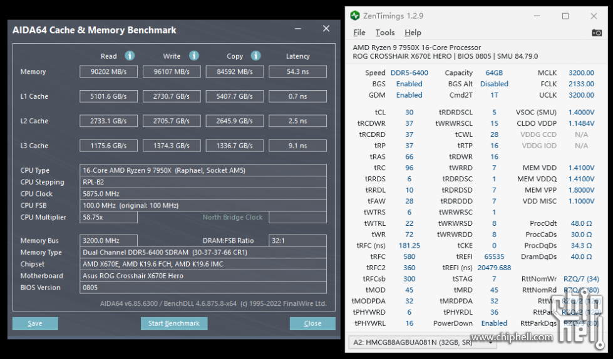Click the Speed value DDR5-6400 in ZenTimings
The width and height of the screenshot is (613, 359).
coord(410,73)
